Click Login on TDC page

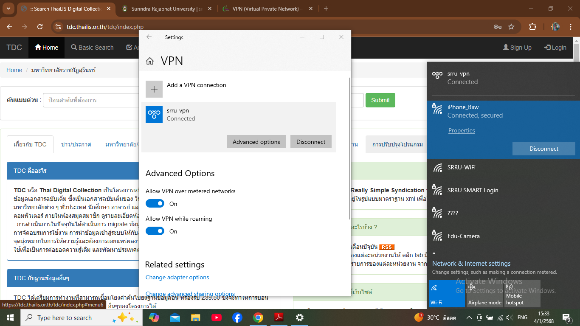(555, 48)
